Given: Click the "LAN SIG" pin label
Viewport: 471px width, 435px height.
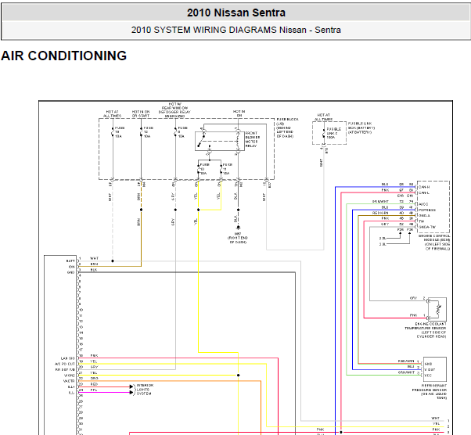Looking at the screenshot, I should 68,358.
